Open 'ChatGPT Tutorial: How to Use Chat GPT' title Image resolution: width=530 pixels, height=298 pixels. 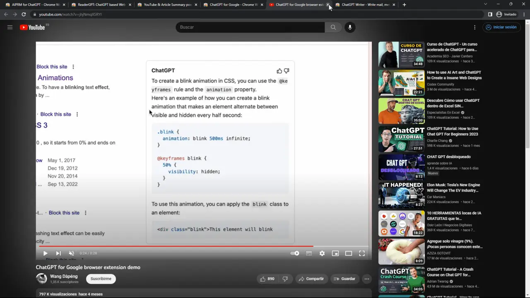[x=452, y=131]
